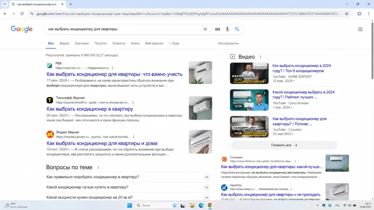This screenshot has width=374, height=210.
Task: Switch to the Картинки results tab
Action: [x=82, y=43]
